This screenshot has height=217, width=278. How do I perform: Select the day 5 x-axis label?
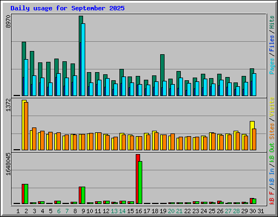pyautogui.click(x=50, y=211)
